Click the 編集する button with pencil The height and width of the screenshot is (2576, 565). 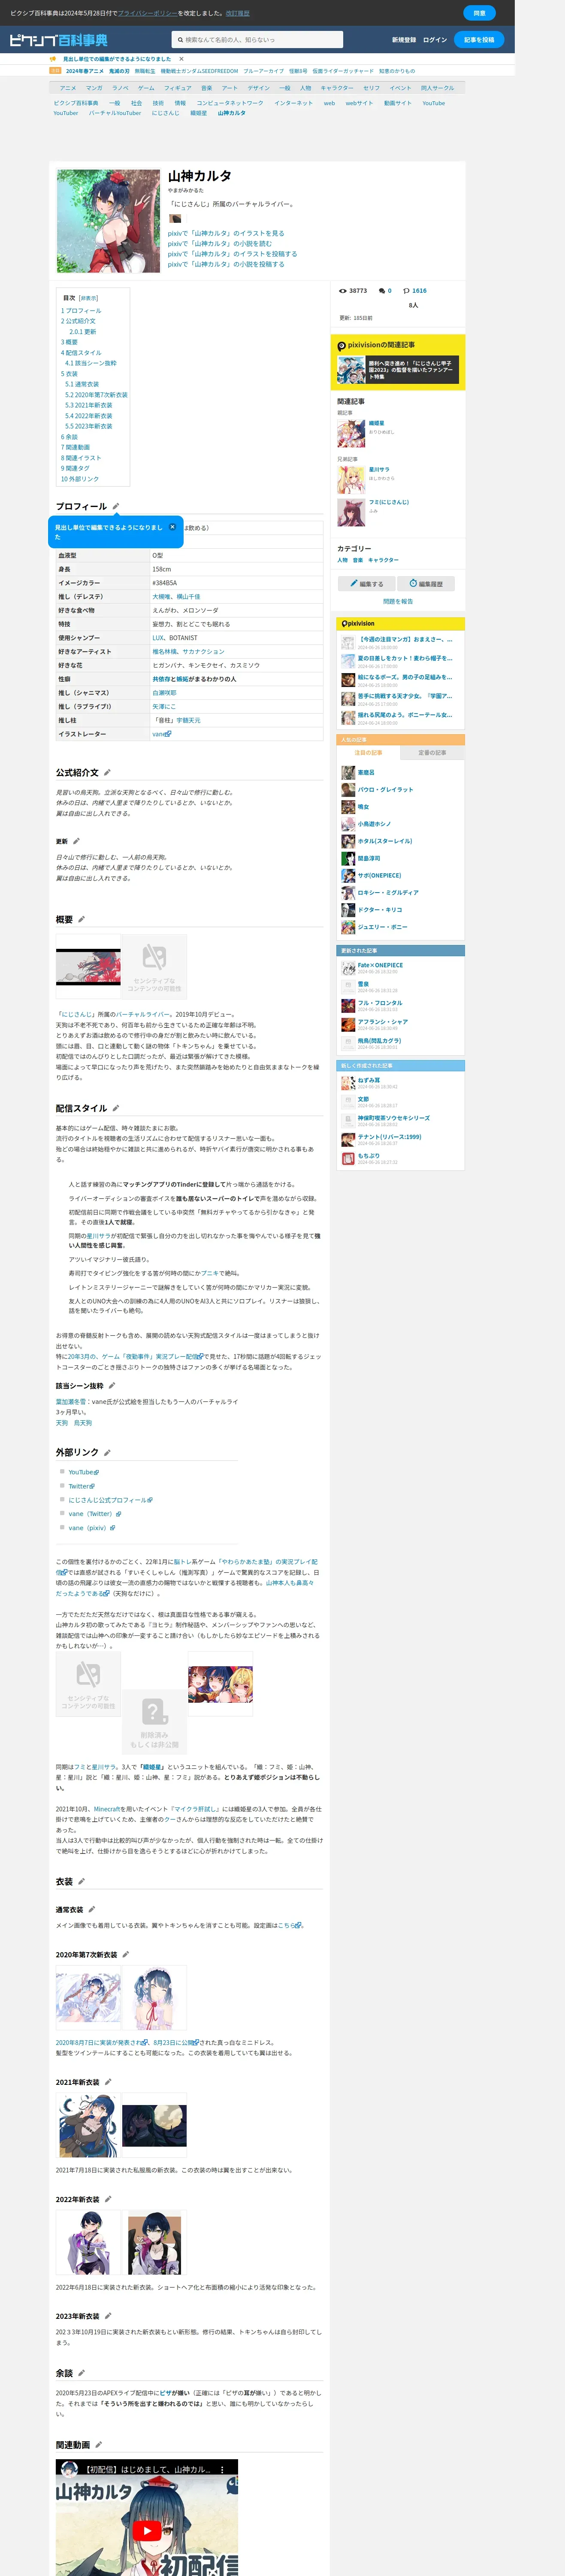coord(366,583)
